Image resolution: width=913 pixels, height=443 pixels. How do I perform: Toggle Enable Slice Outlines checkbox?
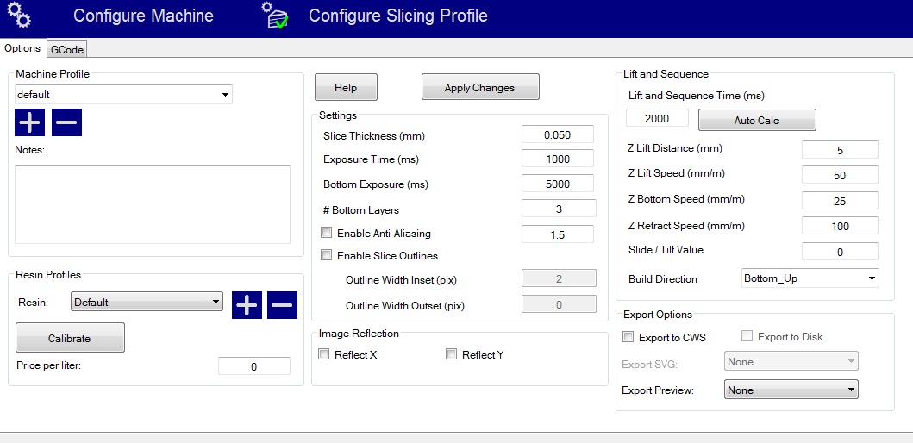(x=326, y=255)
